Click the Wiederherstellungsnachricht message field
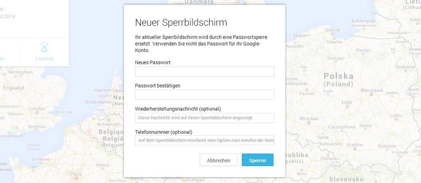Viewport: 421px width, 183px height. [204, 118]
